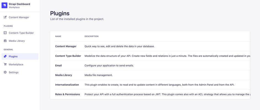260x110 pixels.
Task: Click the Plugins puzzle piece icon
Action: [x=5, y=56]
